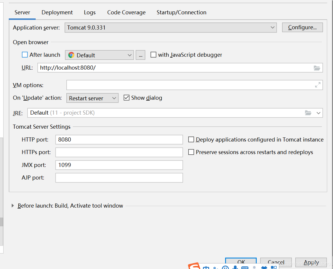Open Sogou toolbox grid icon
The height and width of the screenshot is (269, 333).
[274, 267]
